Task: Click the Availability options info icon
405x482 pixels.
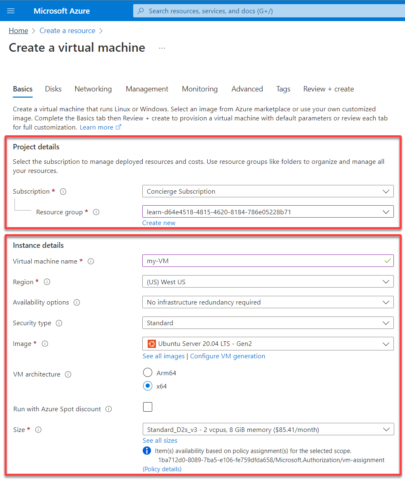Action: [x=77, y=302]
